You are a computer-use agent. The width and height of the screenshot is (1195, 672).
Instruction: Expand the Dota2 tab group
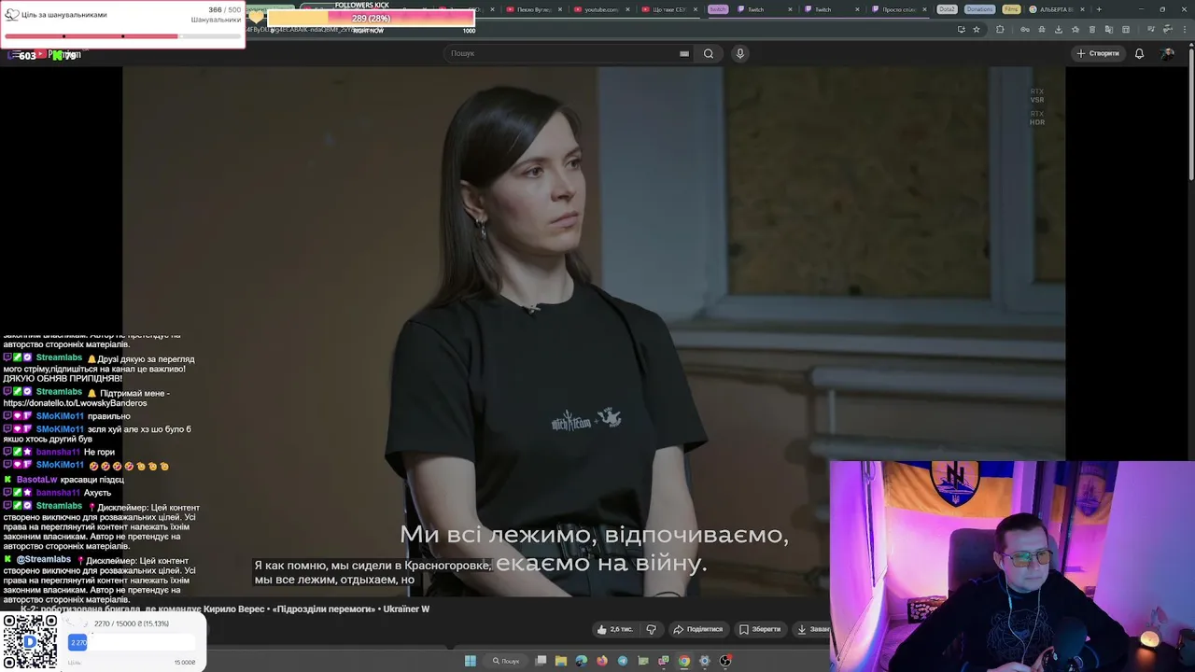pyautogui.click(x=948, y=9)
